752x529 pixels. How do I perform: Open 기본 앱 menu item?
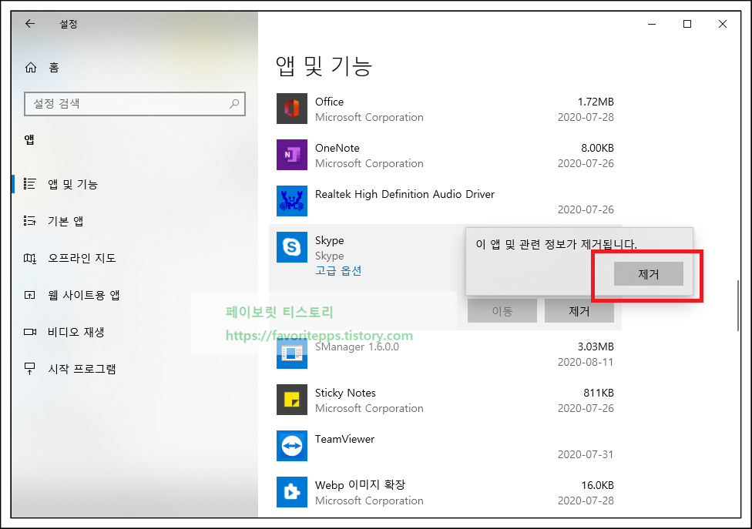(65, 221)
